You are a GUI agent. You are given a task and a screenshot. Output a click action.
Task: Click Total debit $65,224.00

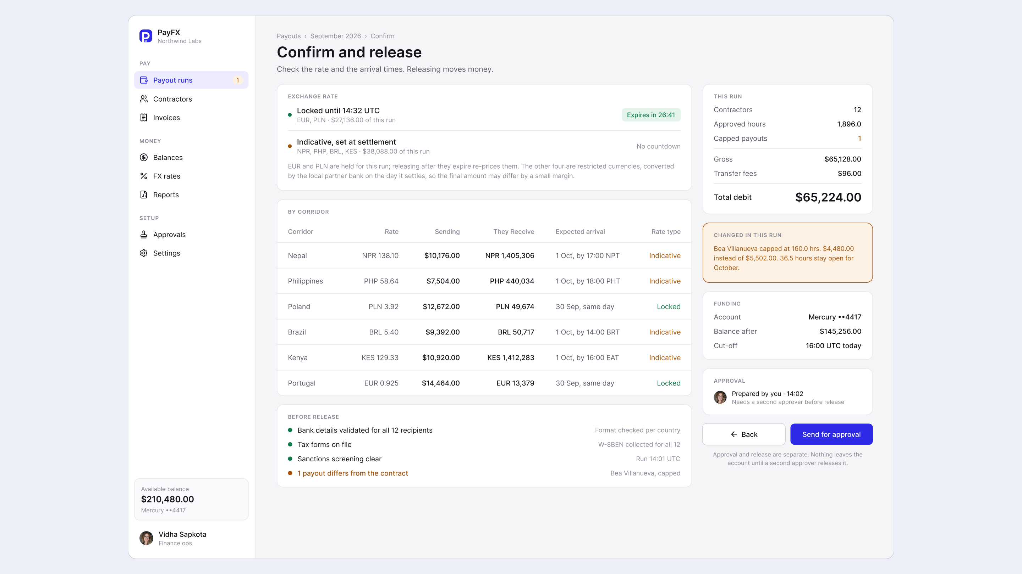pos(828,197)
